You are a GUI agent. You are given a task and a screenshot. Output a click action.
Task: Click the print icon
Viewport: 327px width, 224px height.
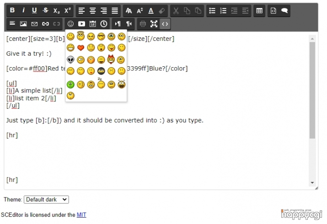point(143,24)
